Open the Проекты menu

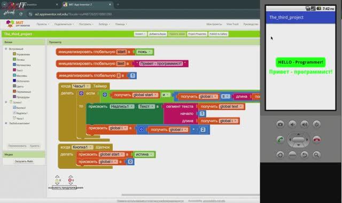tap(43, 24)
